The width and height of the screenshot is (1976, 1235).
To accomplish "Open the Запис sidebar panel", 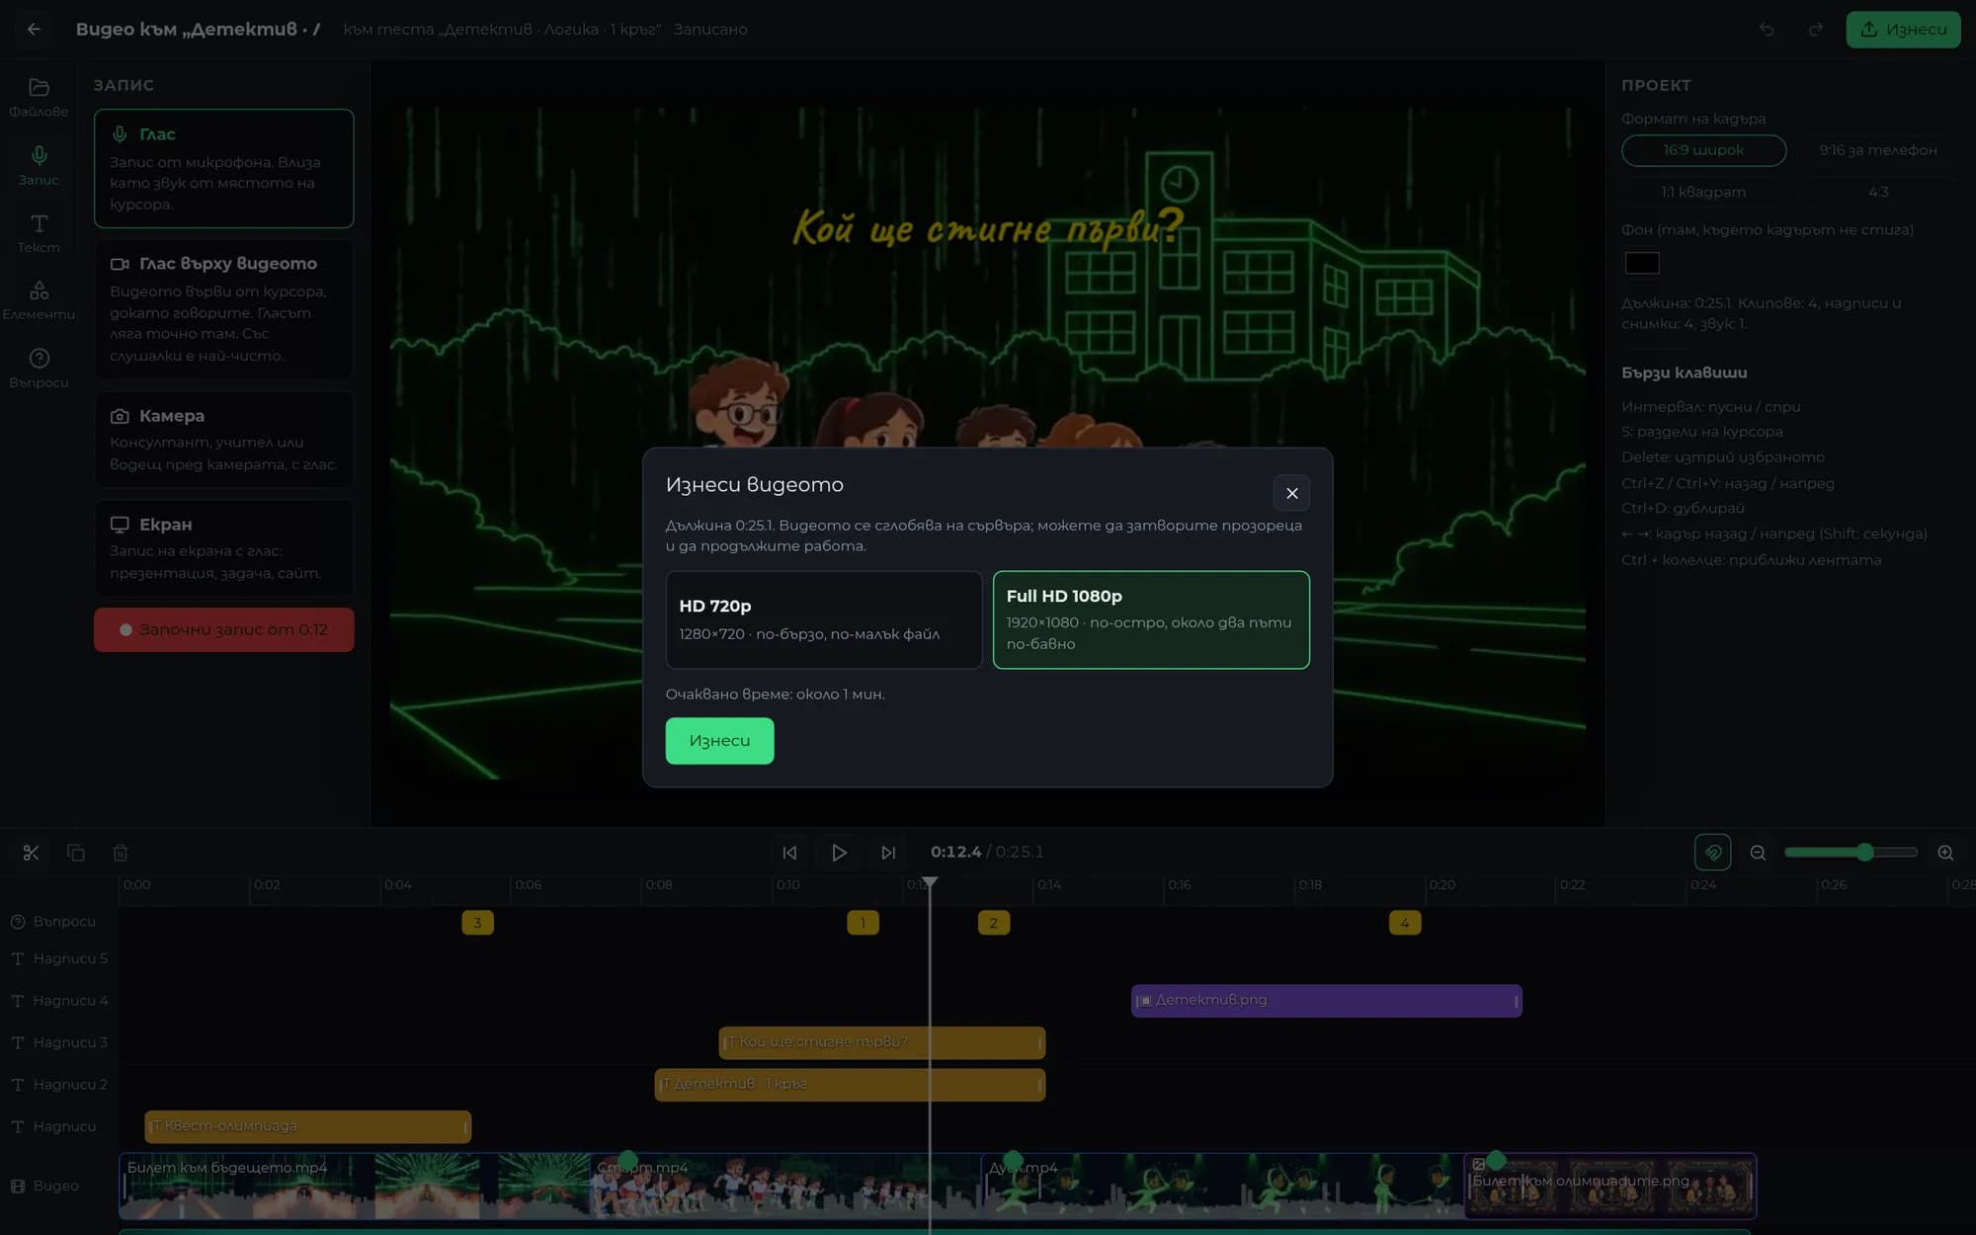I will coord(39,165).
